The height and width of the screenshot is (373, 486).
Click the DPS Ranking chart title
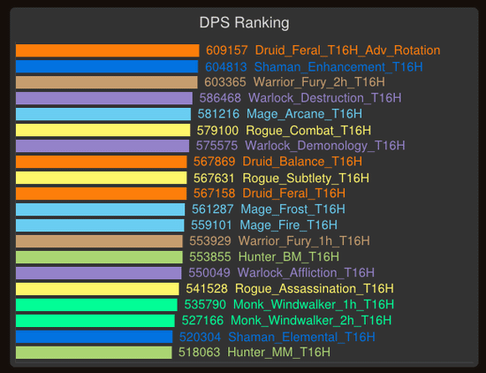(244, 23)
